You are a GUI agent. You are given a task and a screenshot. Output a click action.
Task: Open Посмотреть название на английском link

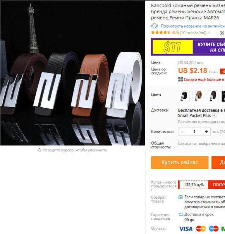coord(193,26)
